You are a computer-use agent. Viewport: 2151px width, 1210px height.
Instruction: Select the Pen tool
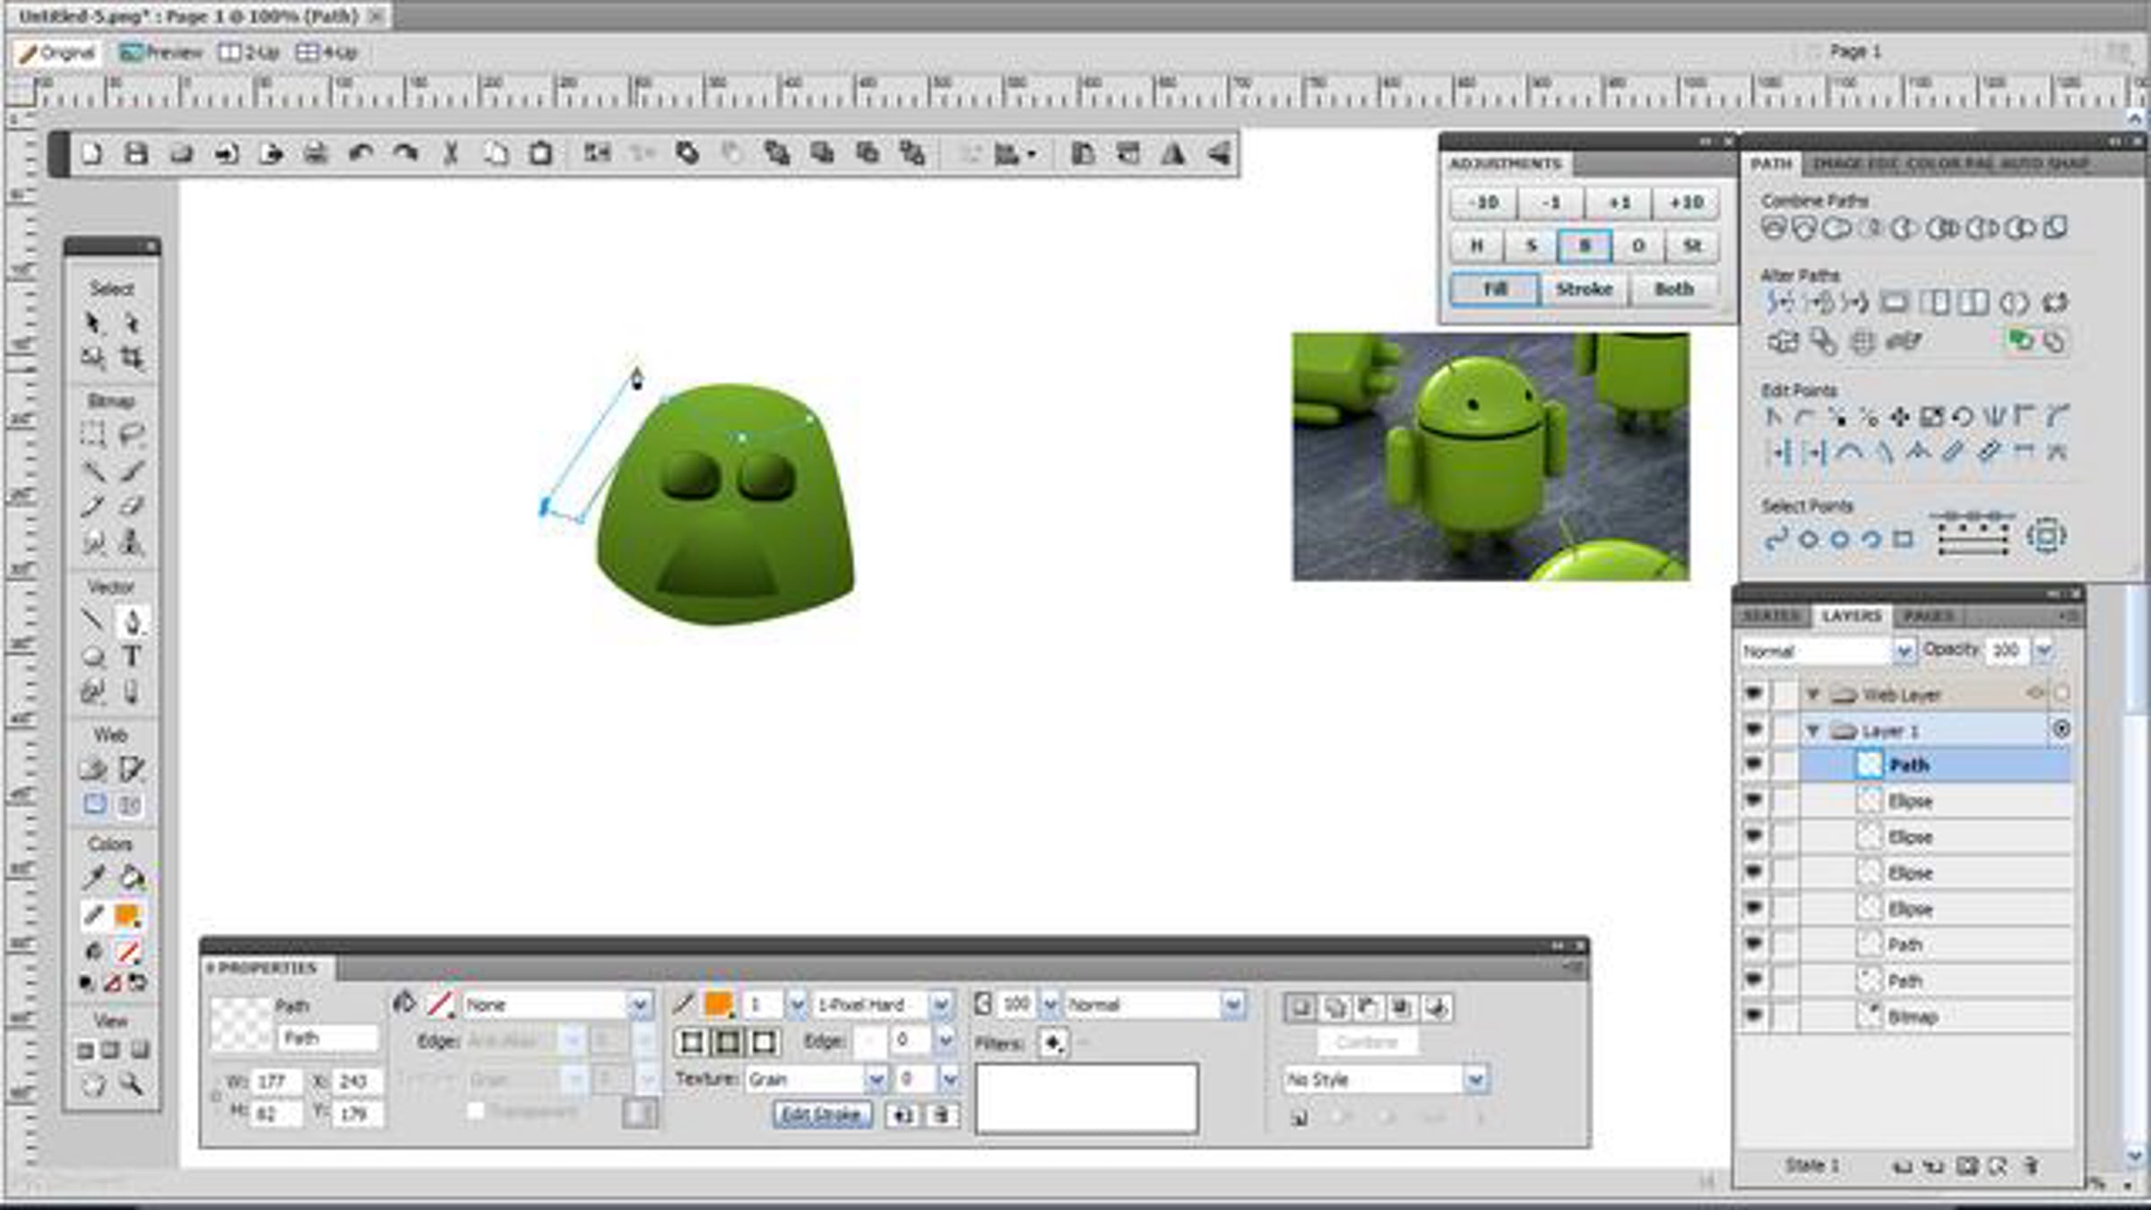[x=132, y=620]
